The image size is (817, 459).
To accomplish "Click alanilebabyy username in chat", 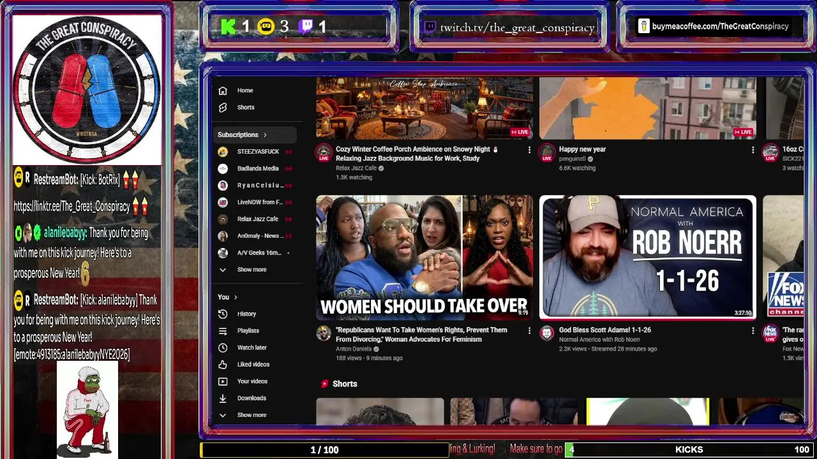I will tap(64, 233).
